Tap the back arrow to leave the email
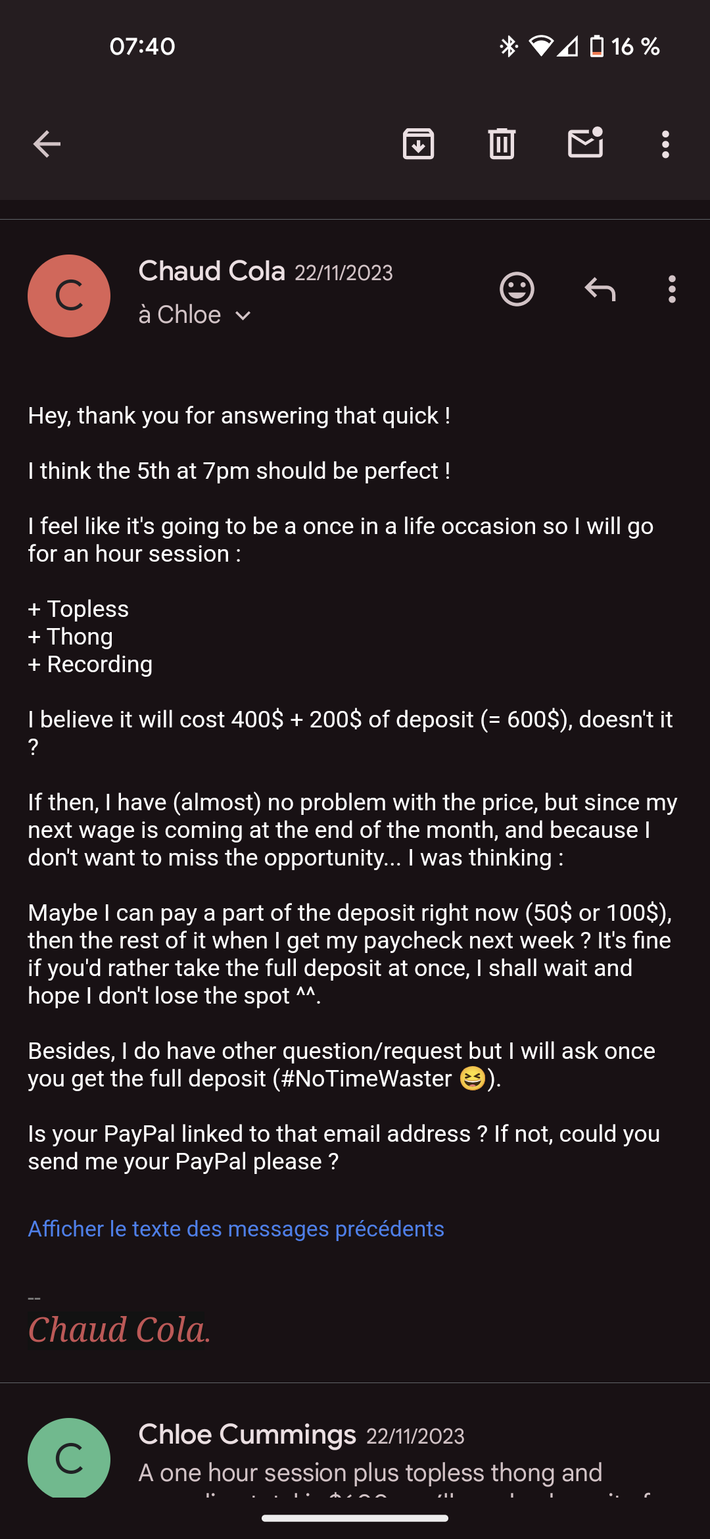This screenshot has width=710, height=1539. point(47,144)
